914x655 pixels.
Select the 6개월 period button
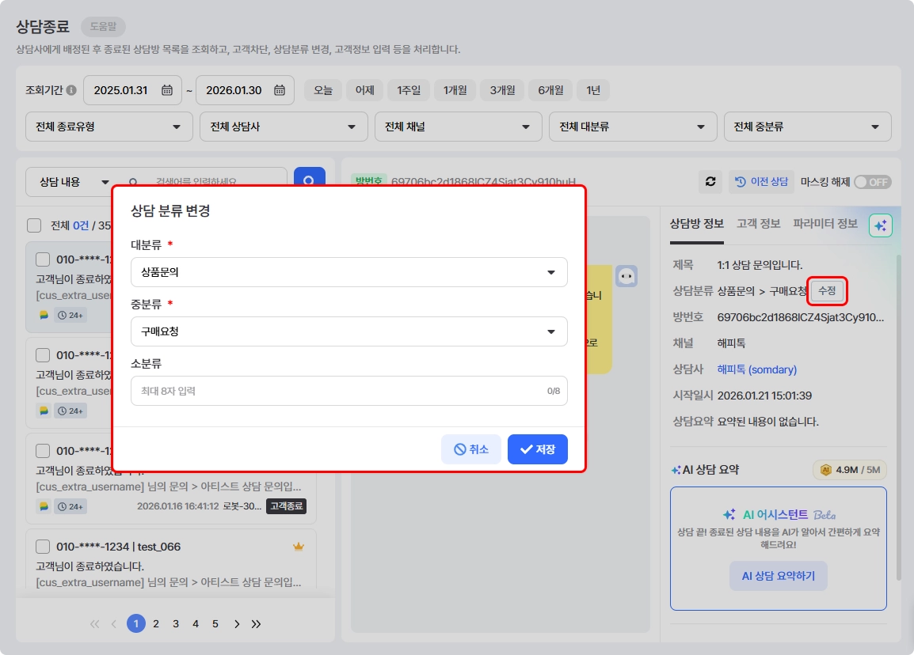pos(550,90)
